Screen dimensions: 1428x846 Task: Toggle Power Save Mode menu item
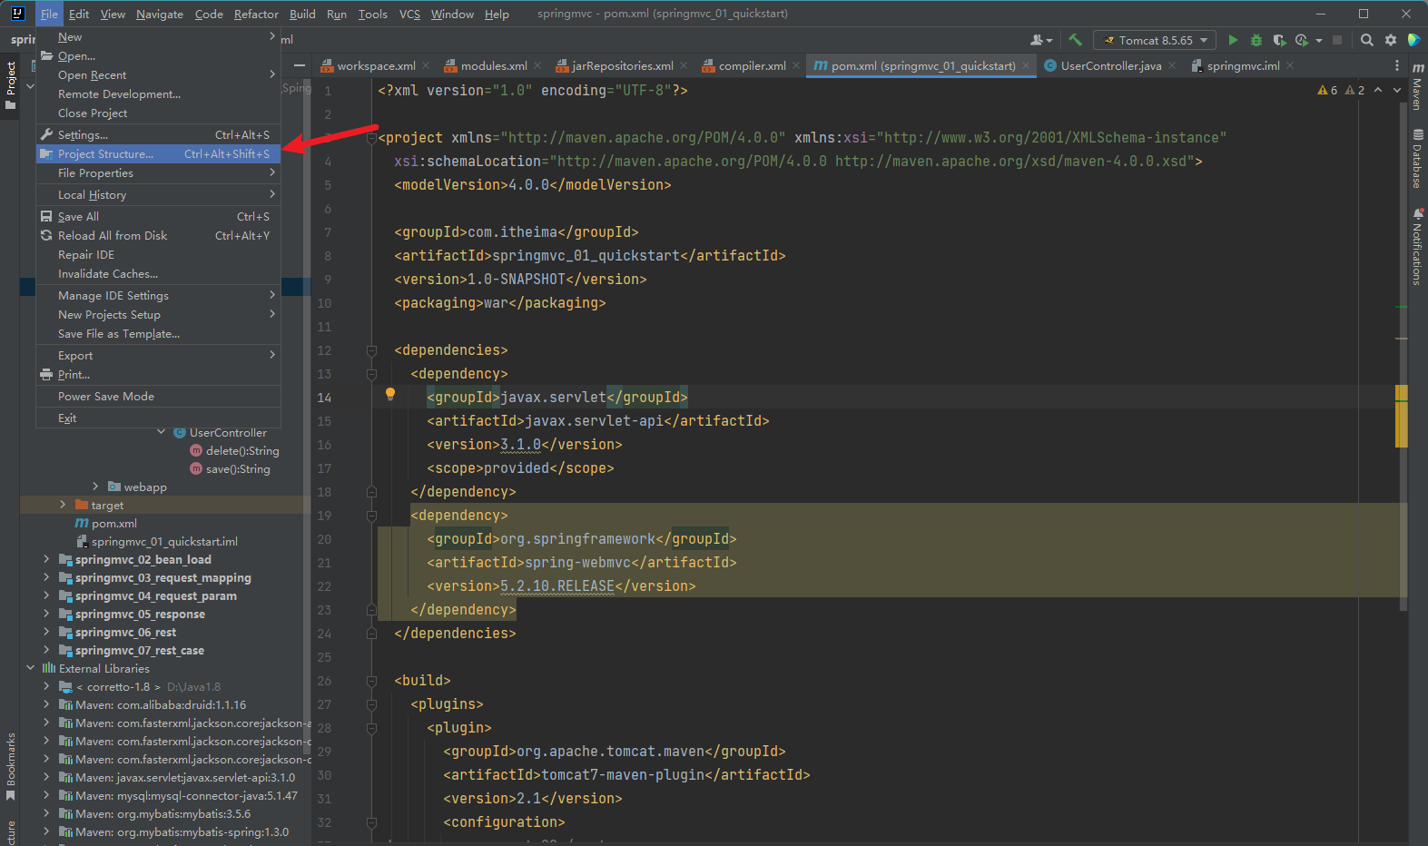(158, 397)
